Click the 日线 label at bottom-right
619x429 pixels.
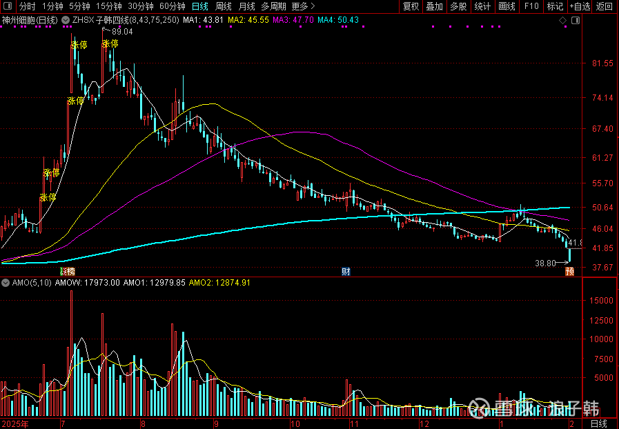click(x=598, y=424)
